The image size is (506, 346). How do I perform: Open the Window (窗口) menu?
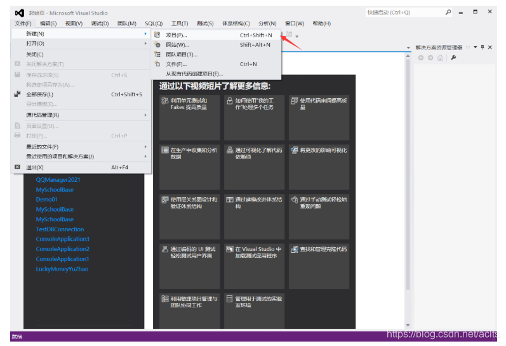click(295, 23)
